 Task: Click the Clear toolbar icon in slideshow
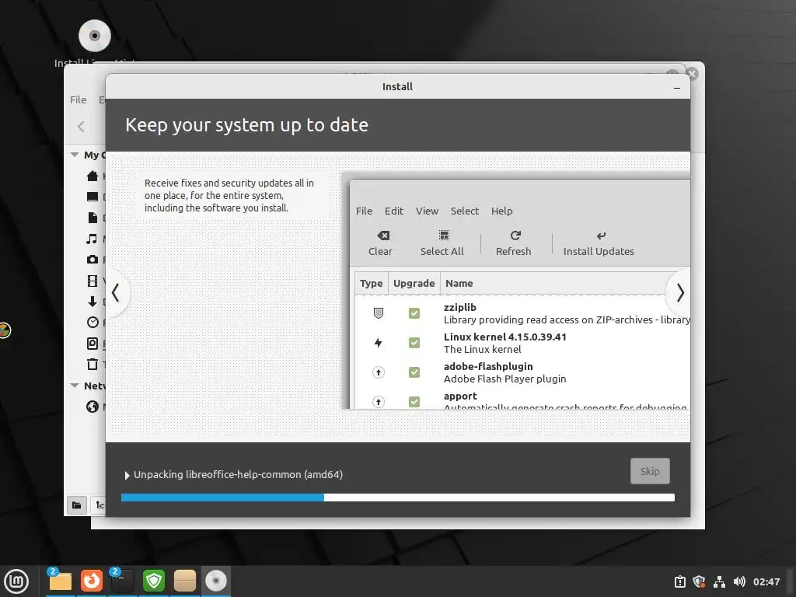[383, 236]
